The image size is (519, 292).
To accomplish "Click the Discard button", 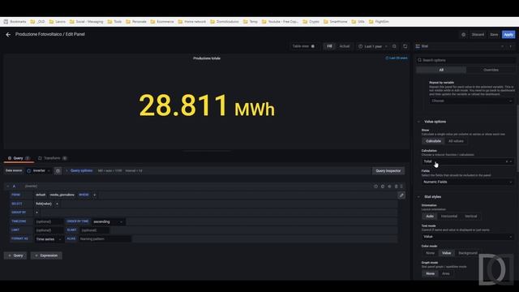I will (x=478, y=34).
